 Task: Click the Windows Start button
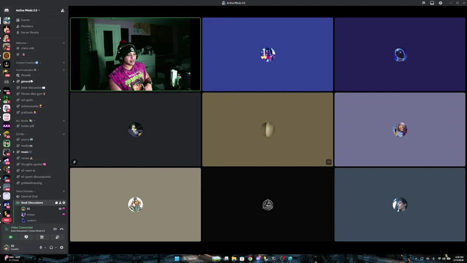coord(177,259)
